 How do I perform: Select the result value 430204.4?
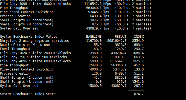(119, 53)
